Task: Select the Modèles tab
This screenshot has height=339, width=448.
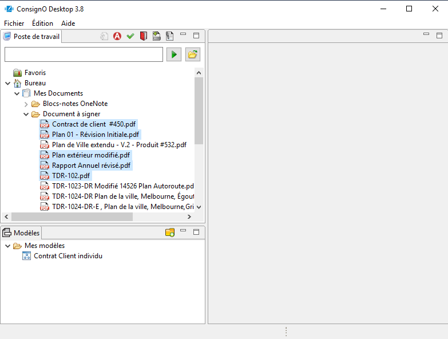Action: (x=21, y=232)
